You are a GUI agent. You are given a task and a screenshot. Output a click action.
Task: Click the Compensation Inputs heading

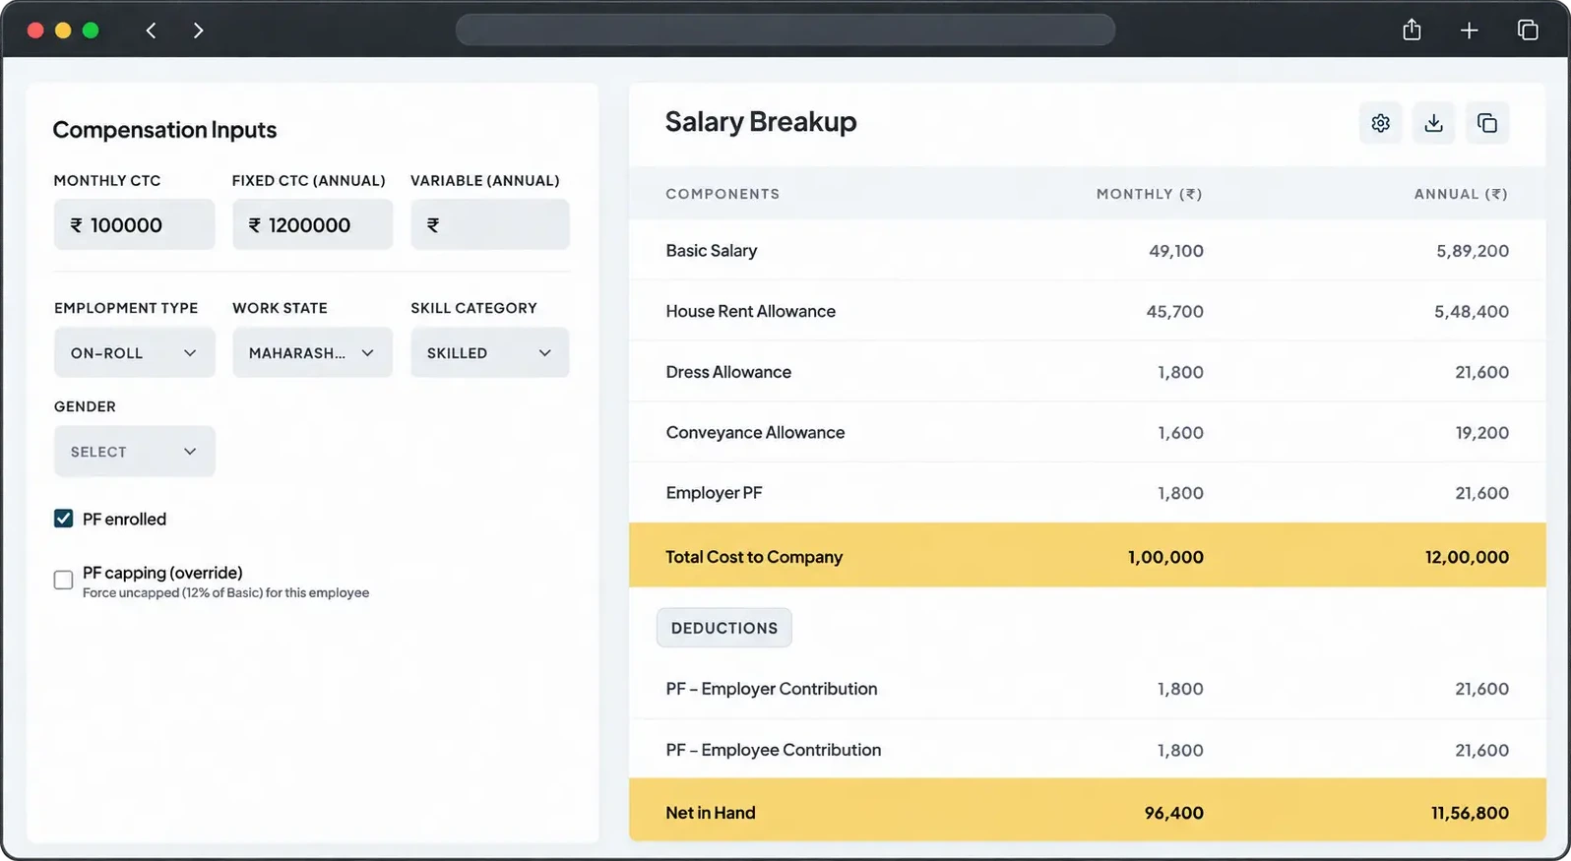[164, 130]
